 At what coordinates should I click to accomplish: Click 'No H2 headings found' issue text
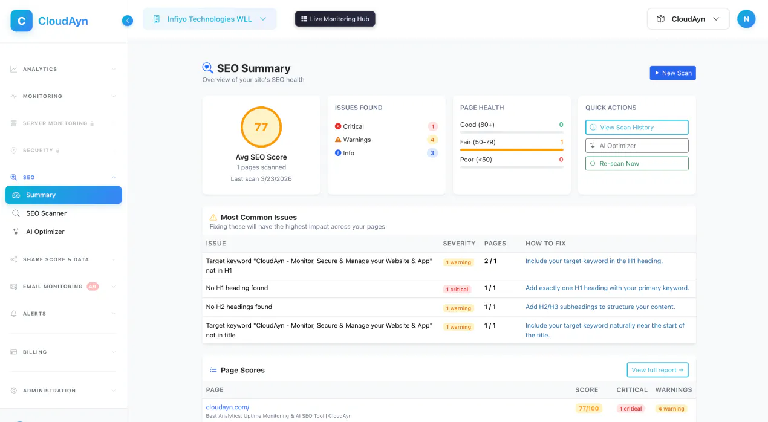239,307
